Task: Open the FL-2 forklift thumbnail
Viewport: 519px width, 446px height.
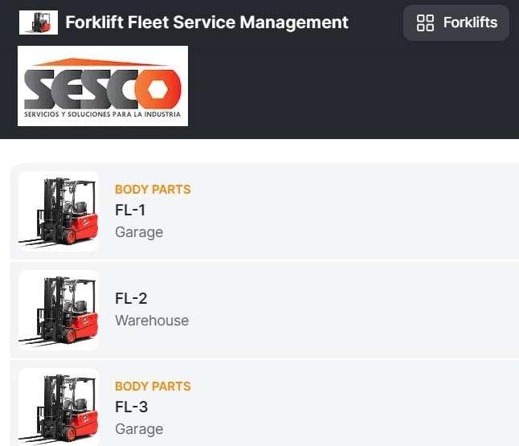Action: point(59,310)
